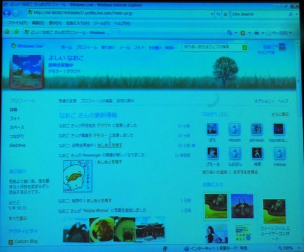Click すべて表示 in the left sidebar
304x252 pixels.
coord(18,218)
